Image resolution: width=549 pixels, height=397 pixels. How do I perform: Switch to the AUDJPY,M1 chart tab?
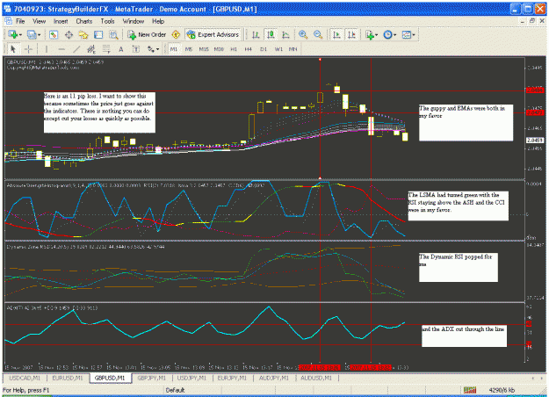(x=274, y=378)
